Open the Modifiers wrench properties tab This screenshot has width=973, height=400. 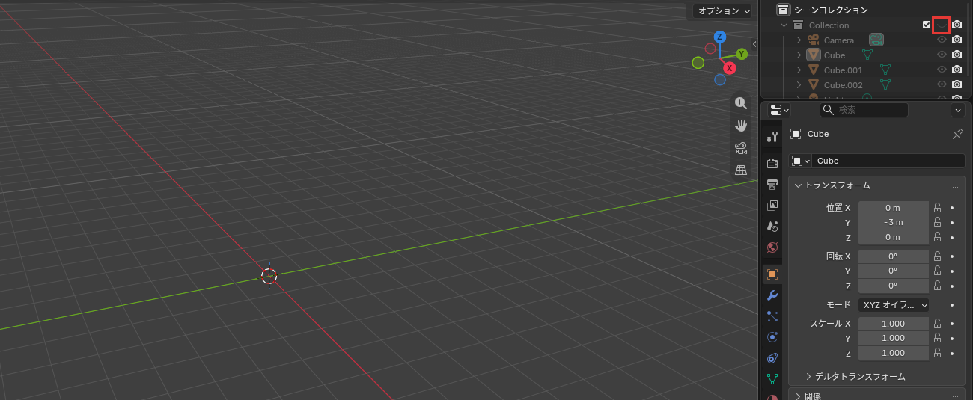(772, 295)
